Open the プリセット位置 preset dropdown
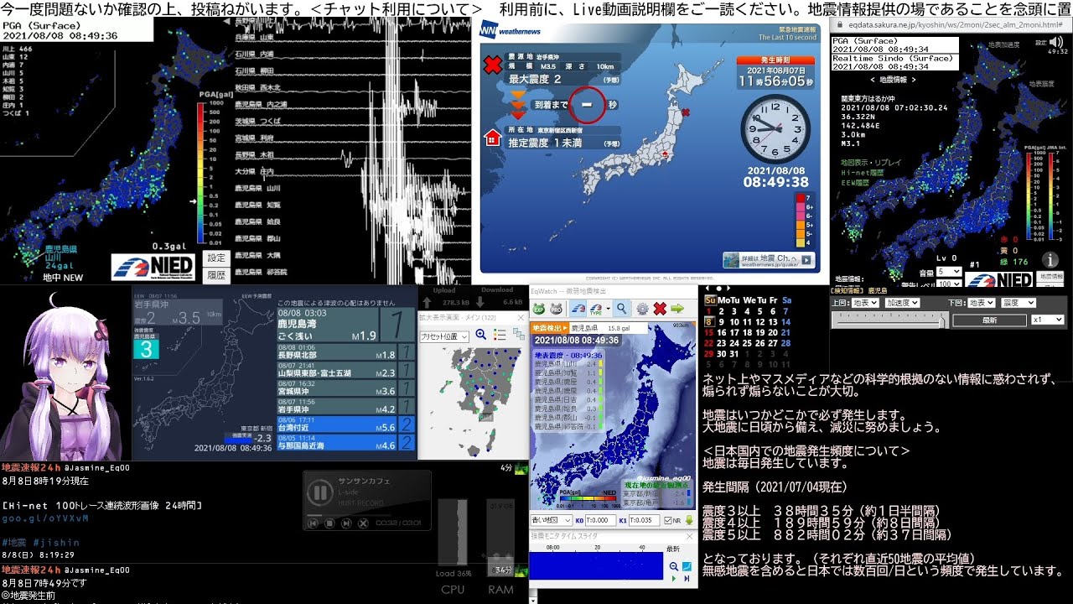1073x604 pixels. (444, 336)
